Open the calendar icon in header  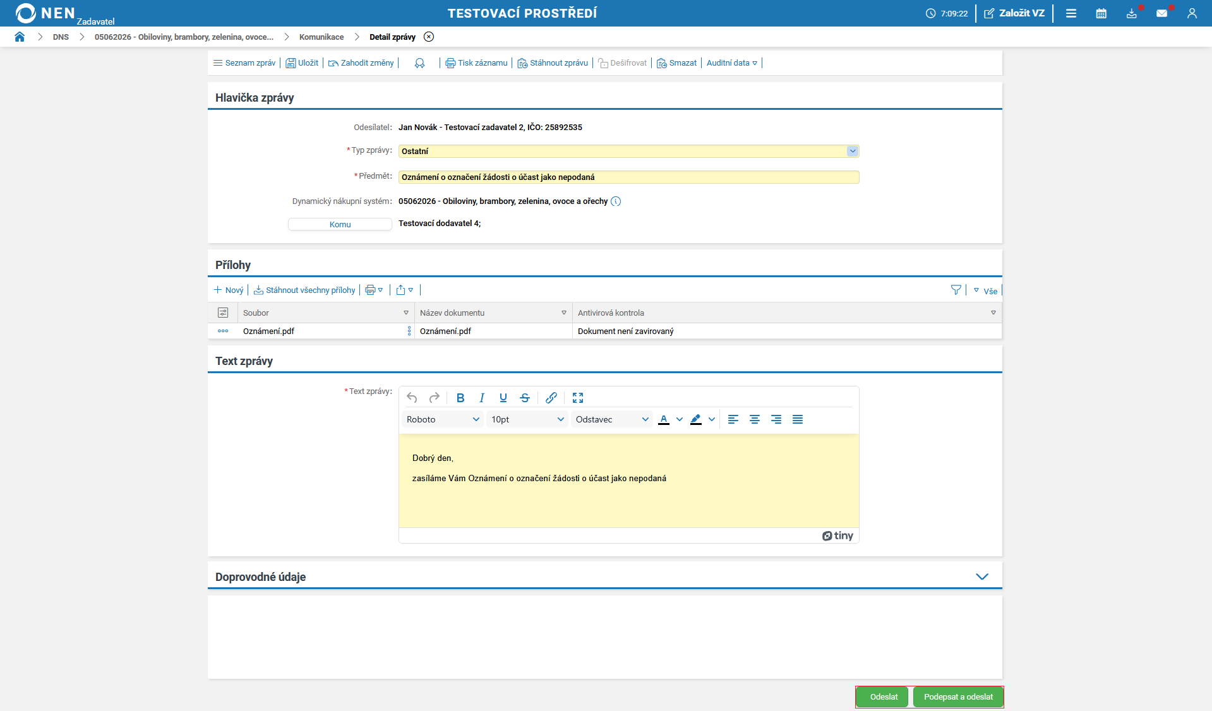pyautogui.click(x=1101, y=13)
